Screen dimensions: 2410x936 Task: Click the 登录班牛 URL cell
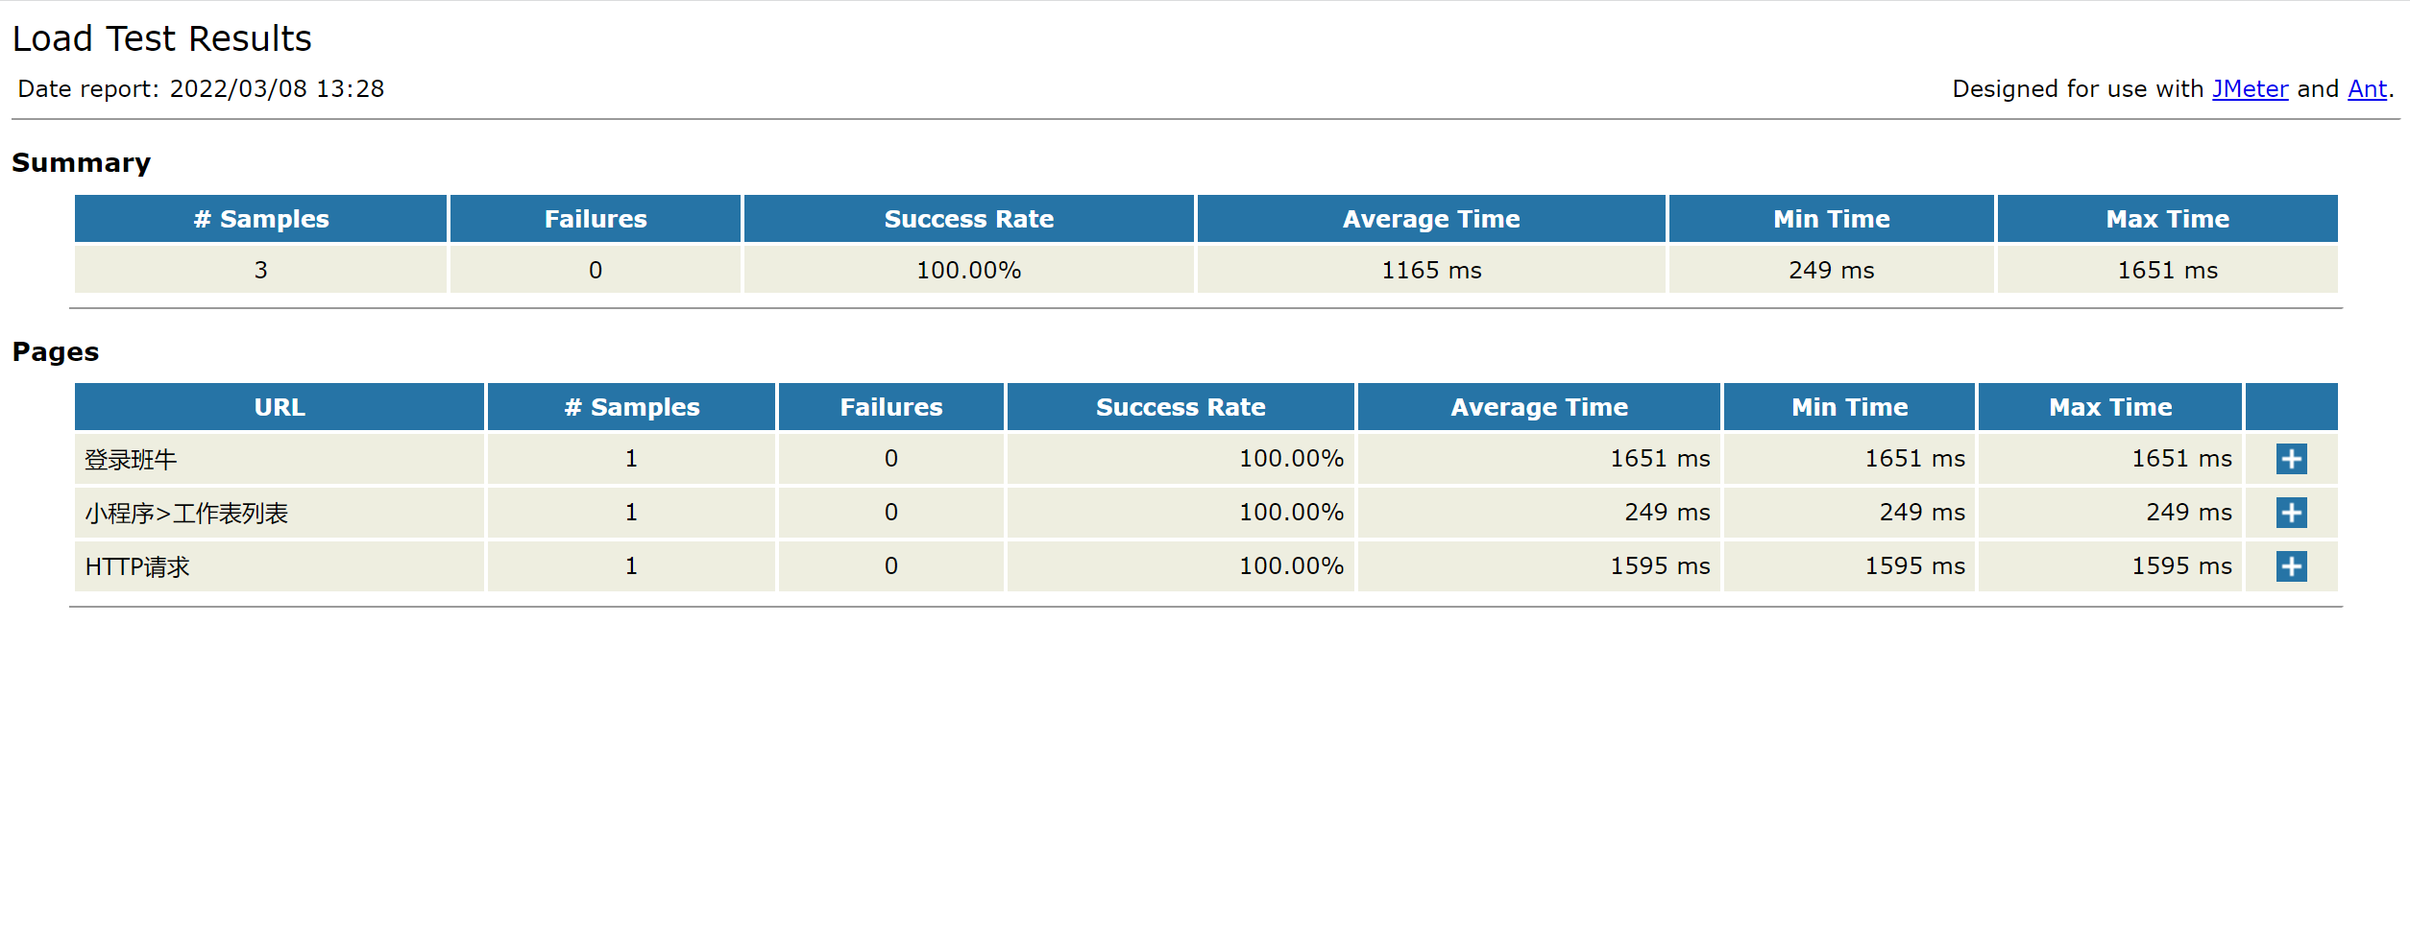click(280, 459)
